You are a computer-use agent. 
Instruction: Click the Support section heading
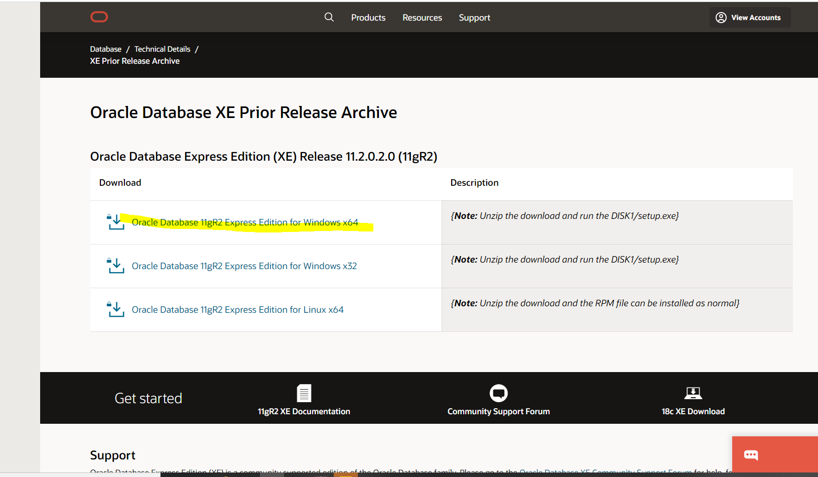[113, 455]
